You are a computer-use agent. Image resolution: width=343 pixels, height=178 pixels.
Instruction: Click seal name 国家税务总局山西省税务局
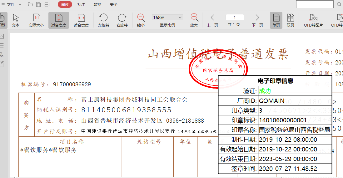click(295, 130)
